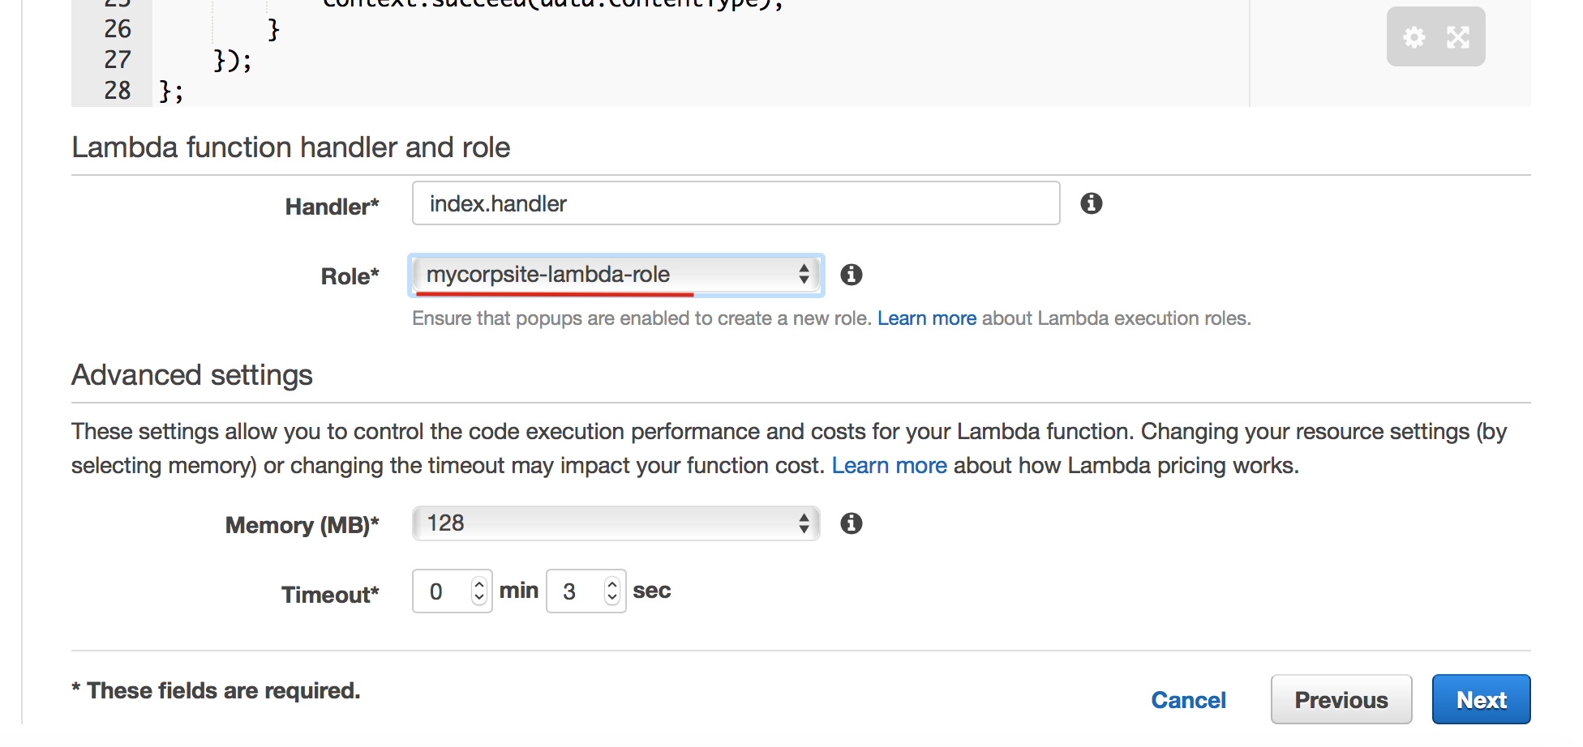
Task: Open the Memory (MB) dropdown set to 128
Action: [x=616, y=523]
